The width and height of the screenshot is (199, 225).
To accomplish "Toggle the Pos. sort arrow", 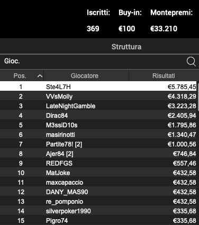I will pos(40,76).
